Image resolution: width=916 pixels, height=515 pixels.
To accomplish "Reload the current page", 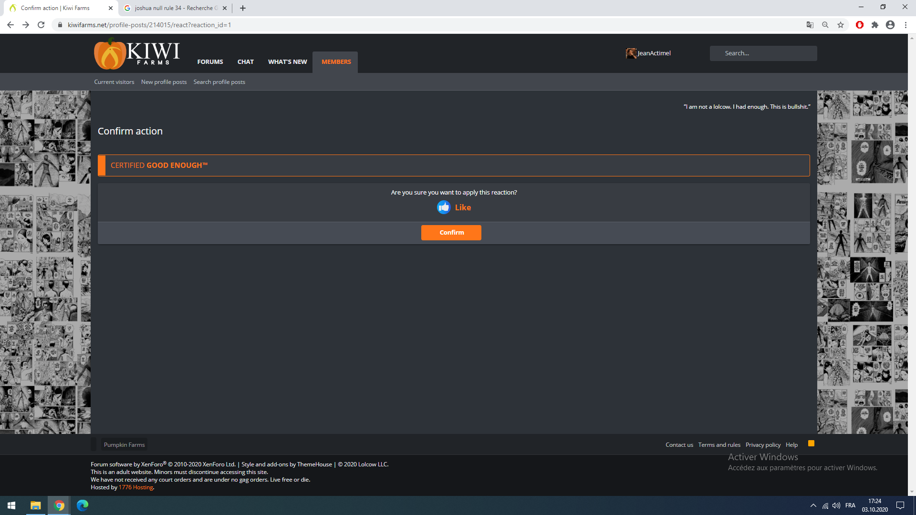I will pyautogui.click(x=41, y=25).
